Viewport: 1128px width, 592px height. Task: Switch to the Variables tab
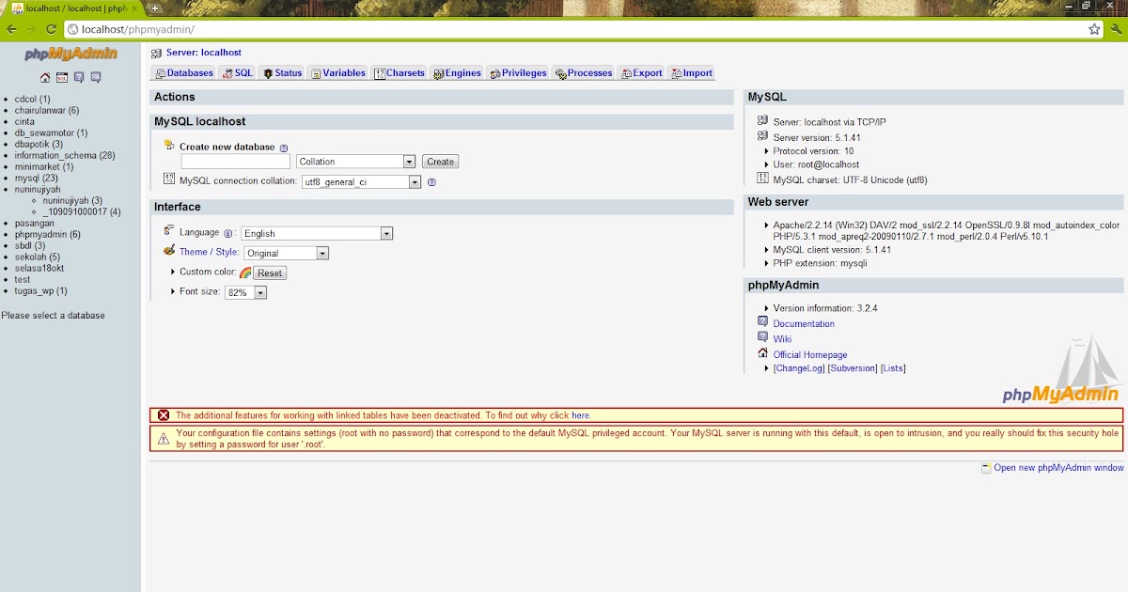338,73
